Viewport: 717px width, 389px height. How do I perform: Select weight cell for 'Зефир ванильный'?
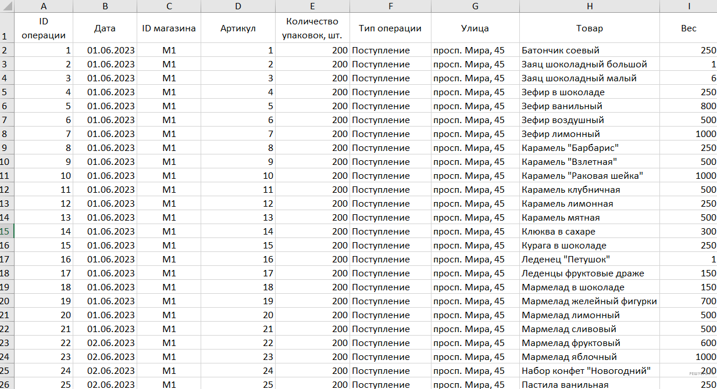tap(689, 106)
